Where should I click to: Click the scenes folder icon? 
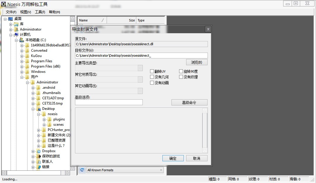[50, 125]
